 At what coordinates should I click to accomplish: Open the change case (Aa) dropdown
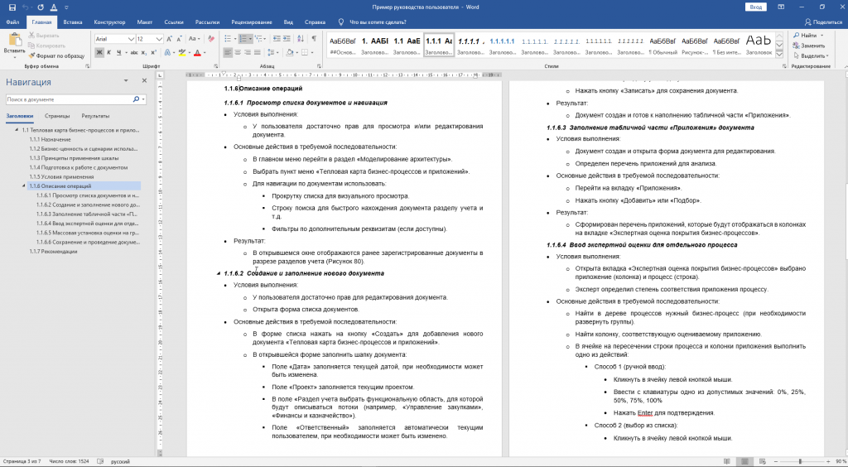(x=194, y=39)
